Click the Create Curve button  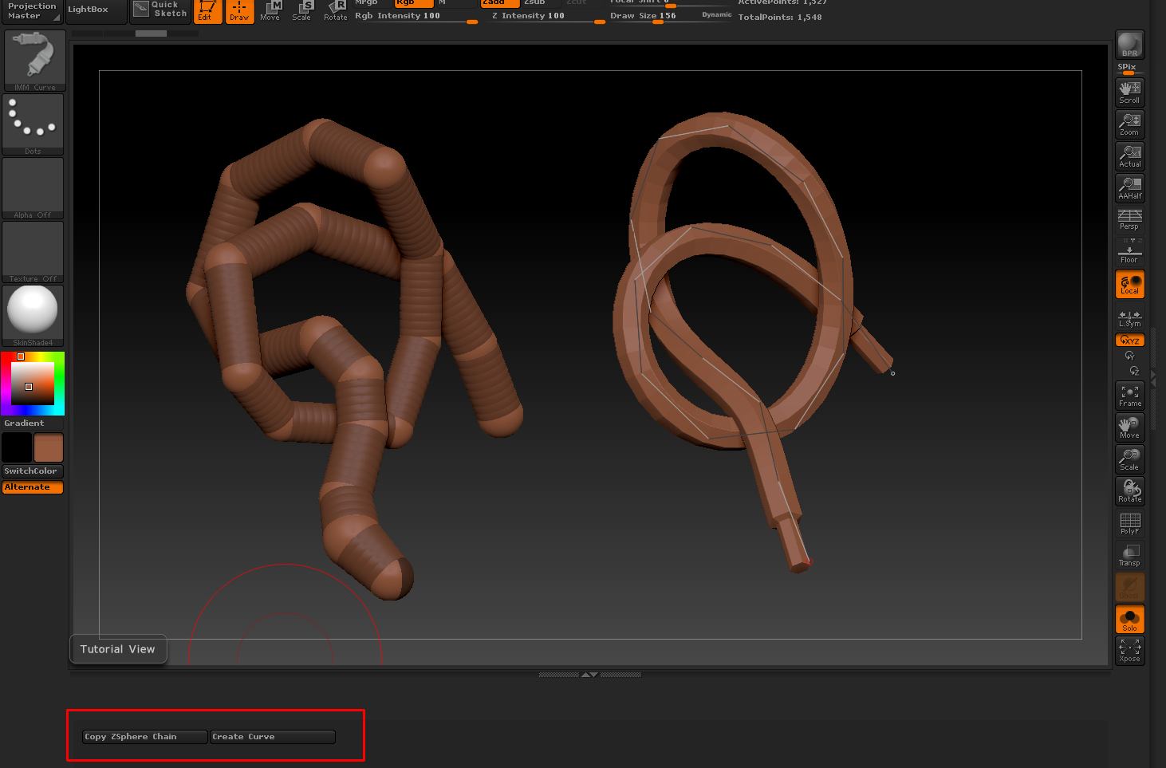coord(273,736)
